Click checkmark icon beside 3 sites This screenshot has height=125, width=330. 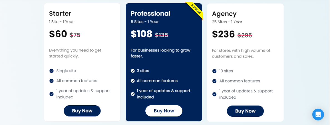(133, 71)
